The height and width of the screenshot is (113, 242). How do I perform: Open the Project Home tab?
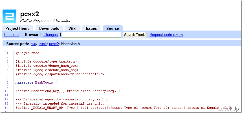[17, 28]
